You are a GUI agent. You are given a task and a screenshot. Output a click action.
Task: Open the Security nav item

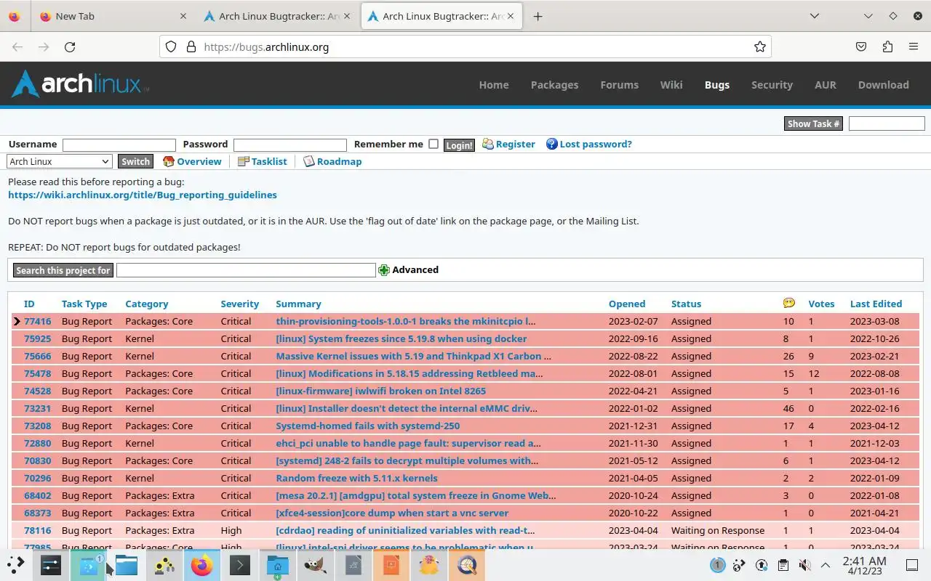pyautogui.click(x=772, y=84)
